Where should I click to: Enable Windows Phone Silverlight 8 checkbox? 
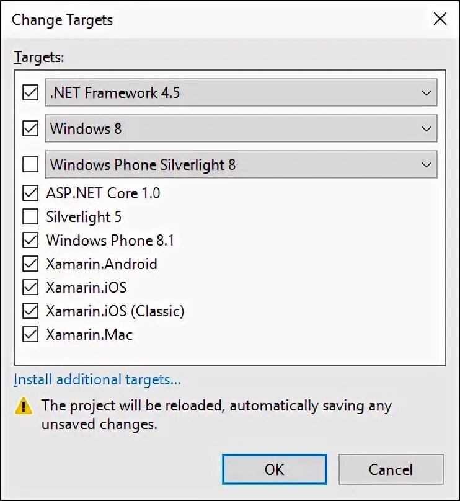pyautogui.click(x=30, y=165)
